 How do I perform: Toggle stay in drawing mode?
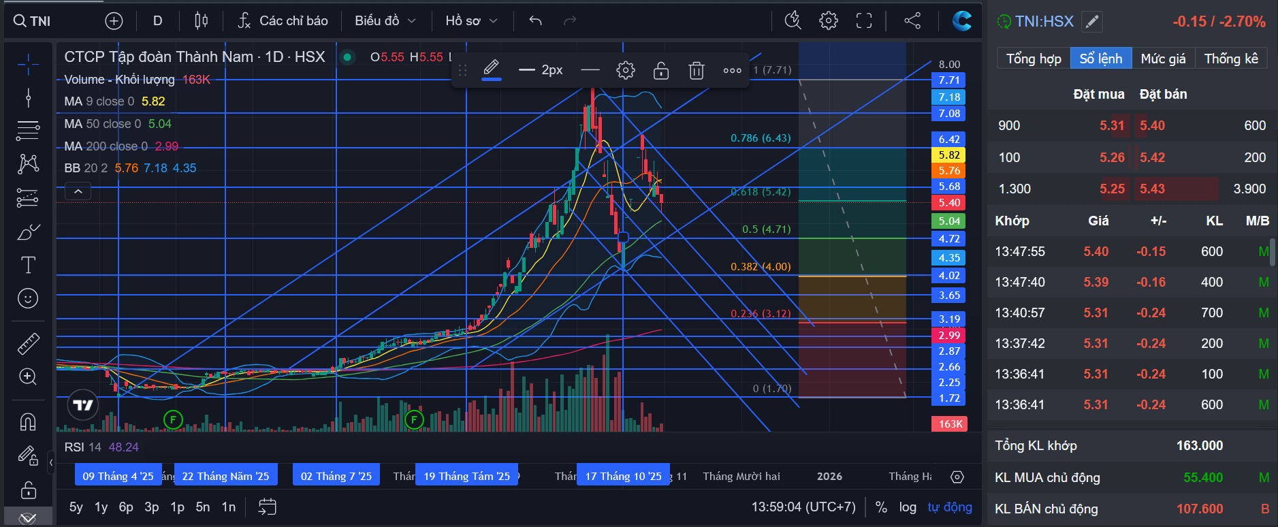point(28,455)
